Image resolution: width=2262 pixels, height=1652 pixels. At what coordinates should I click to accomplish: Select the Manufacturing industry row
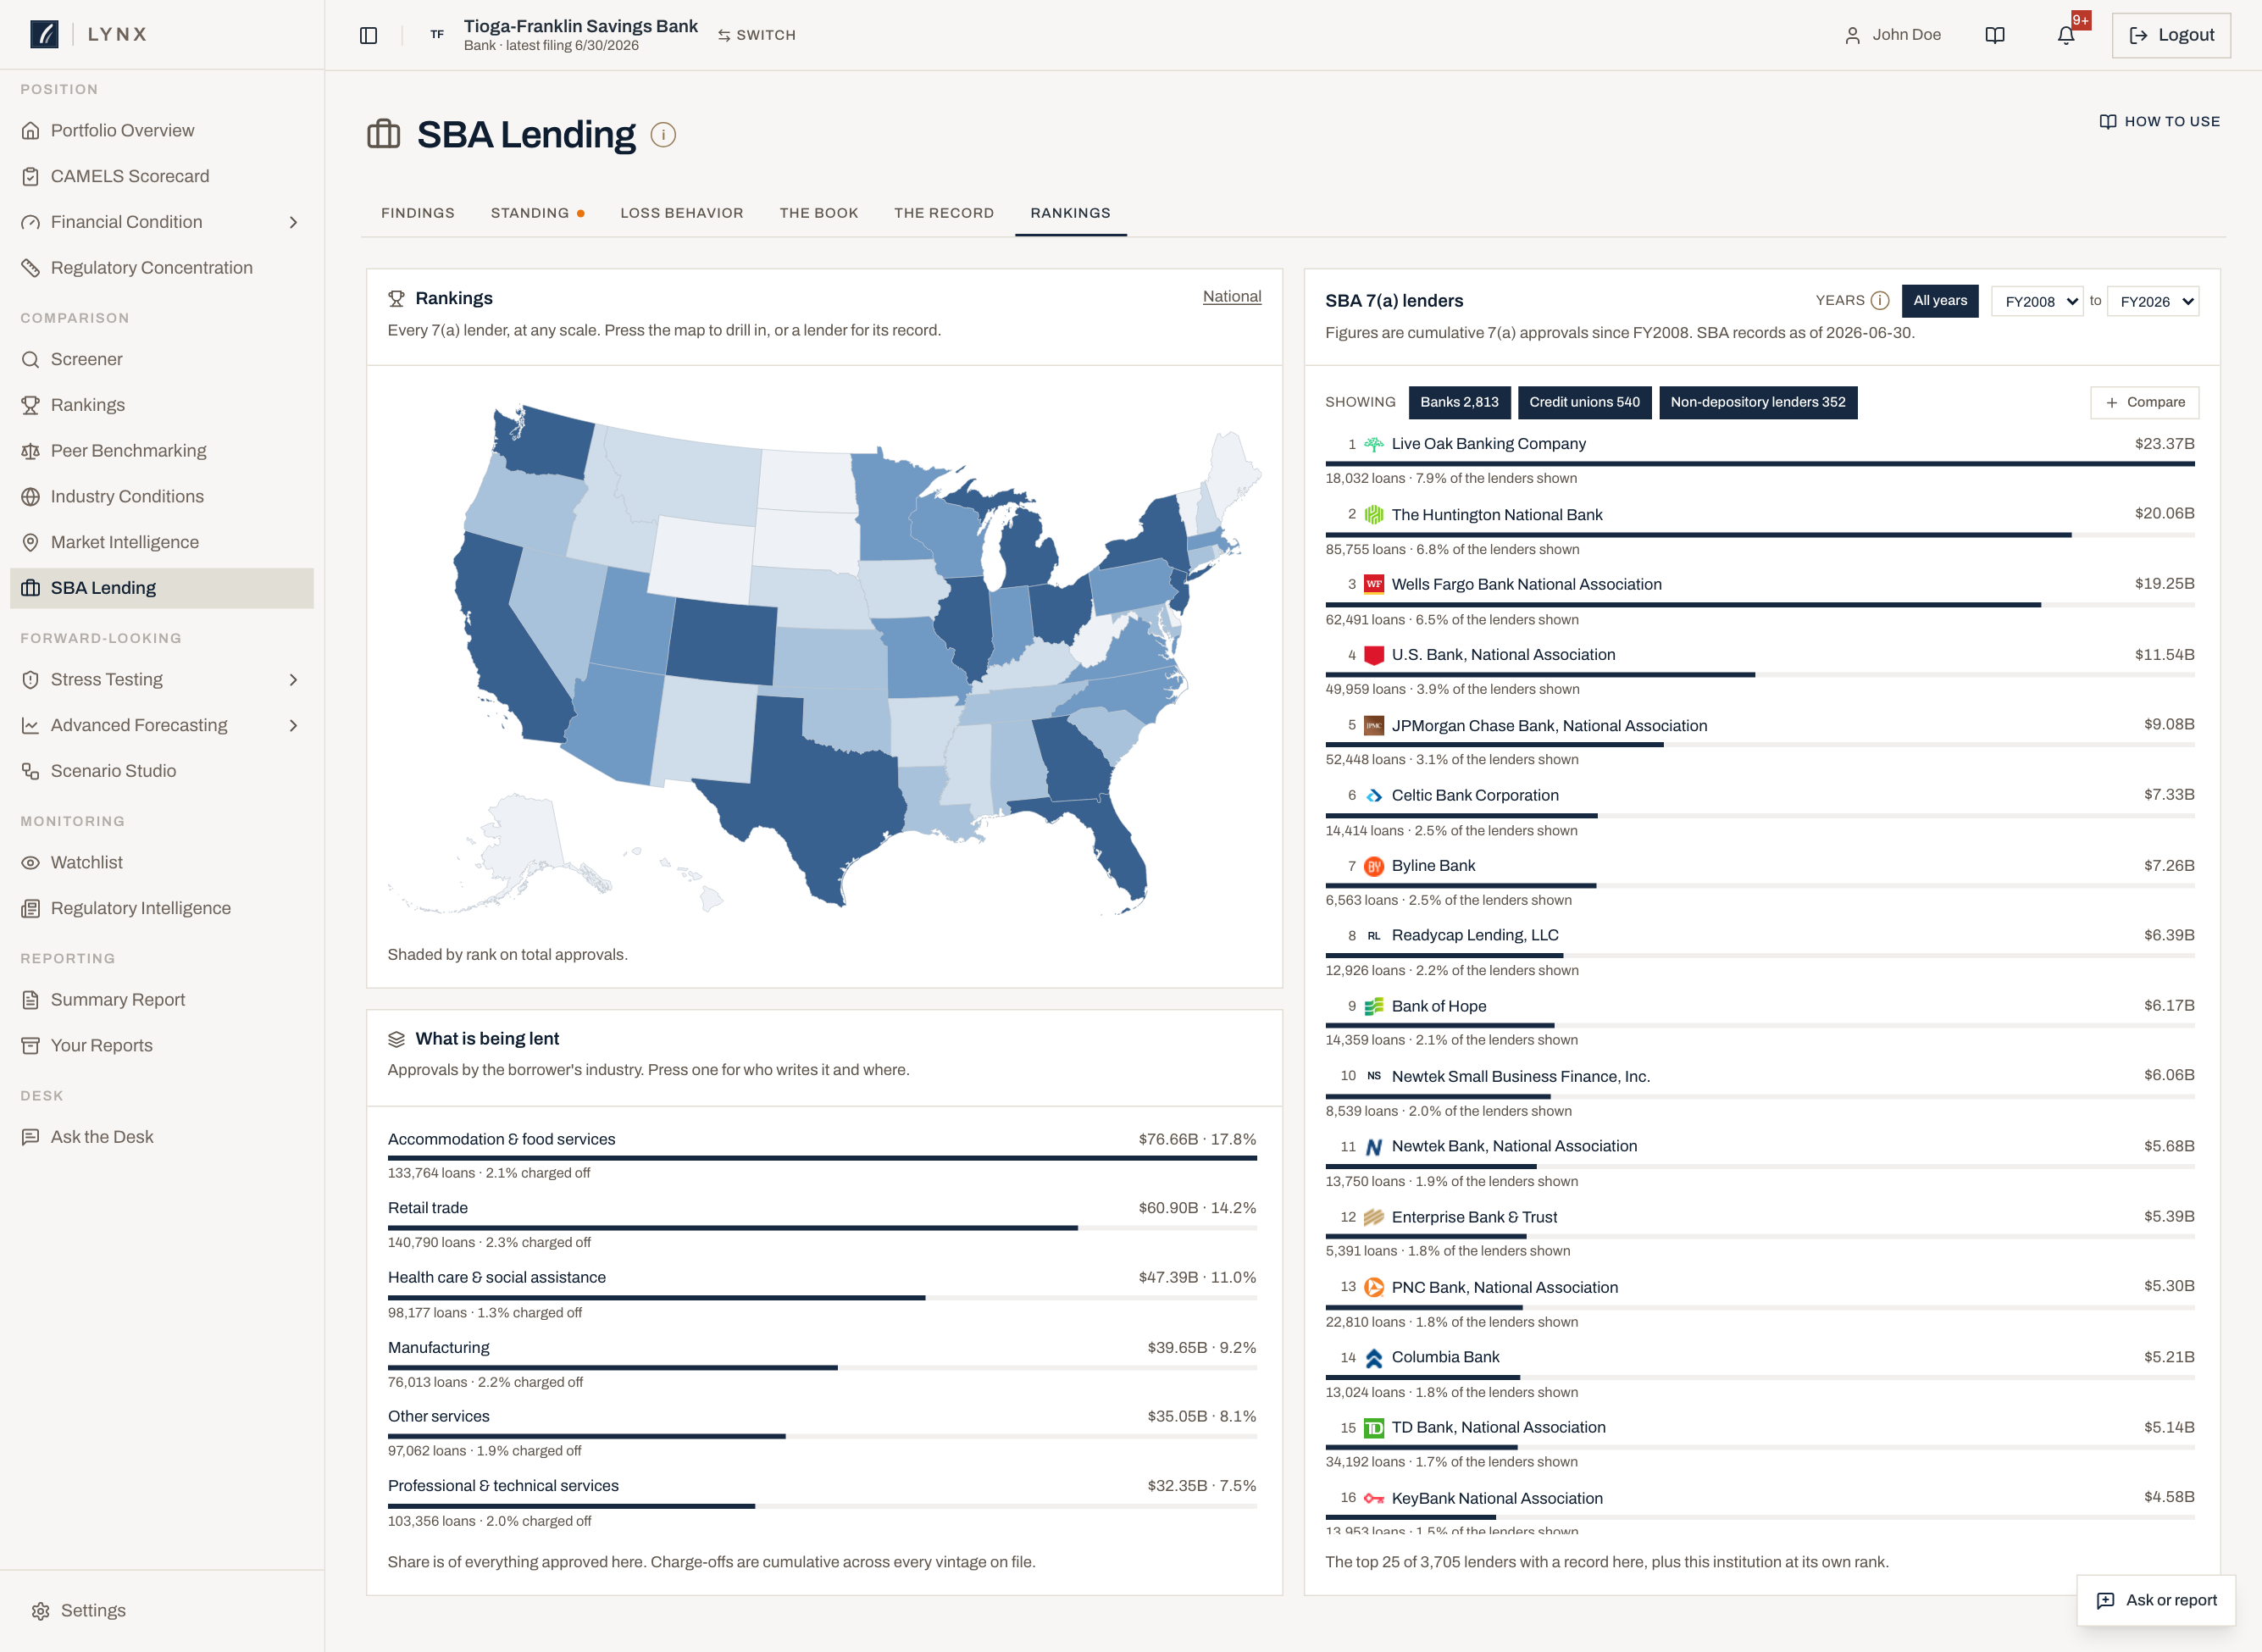point(822,1364)
